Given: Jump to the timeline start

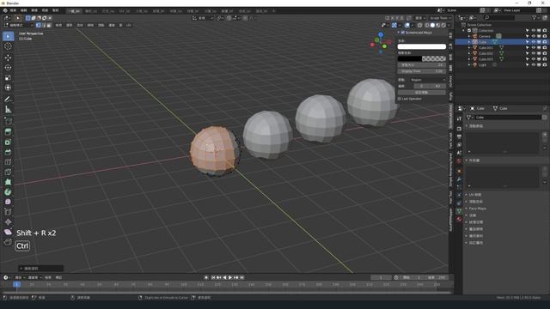Looking at the screenshot, I should 213,277.
